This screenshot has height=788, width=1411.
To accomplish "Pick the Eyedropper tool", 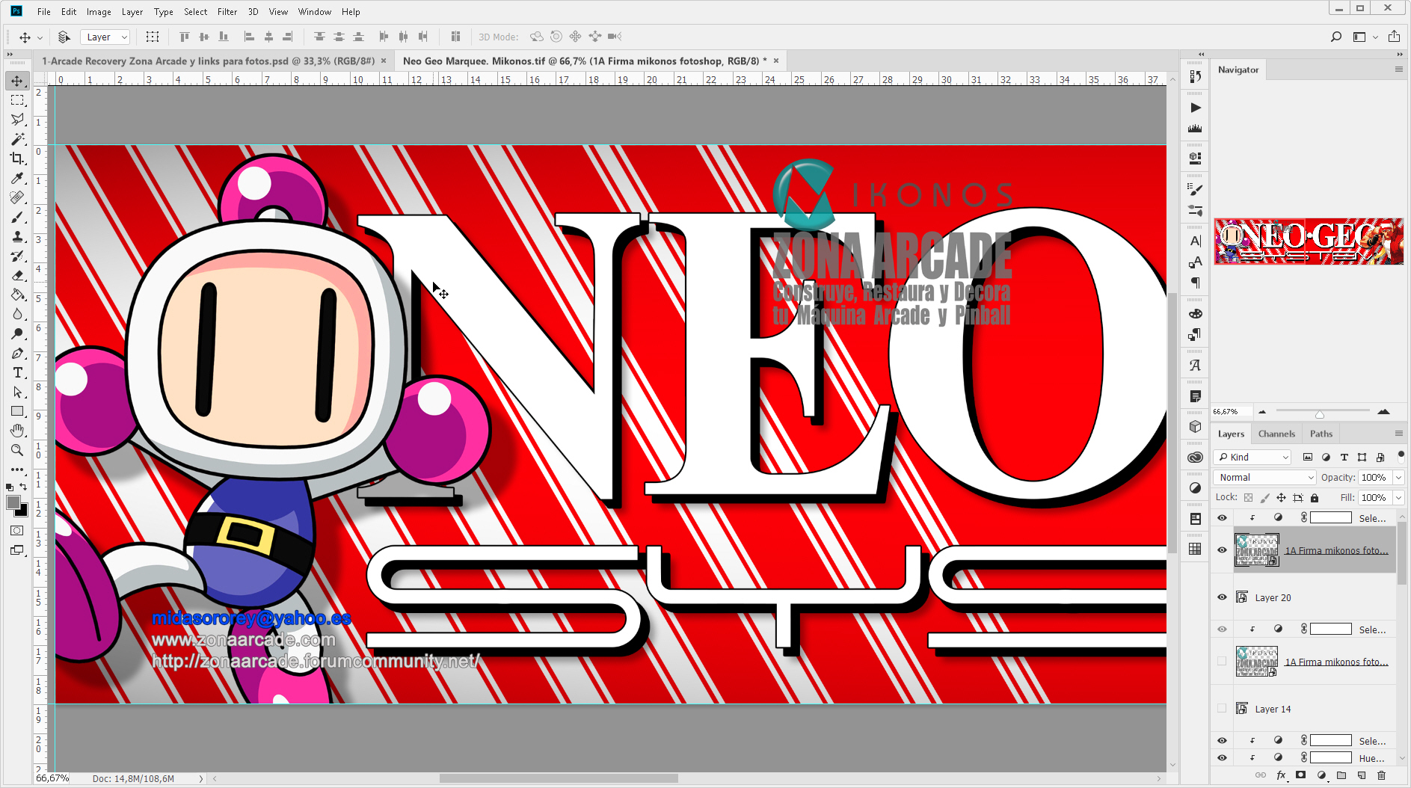I will pos(18,179).
